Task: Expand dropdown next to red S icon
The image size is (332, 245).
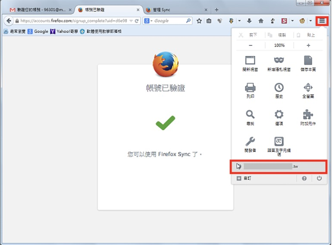Action: 292,21
